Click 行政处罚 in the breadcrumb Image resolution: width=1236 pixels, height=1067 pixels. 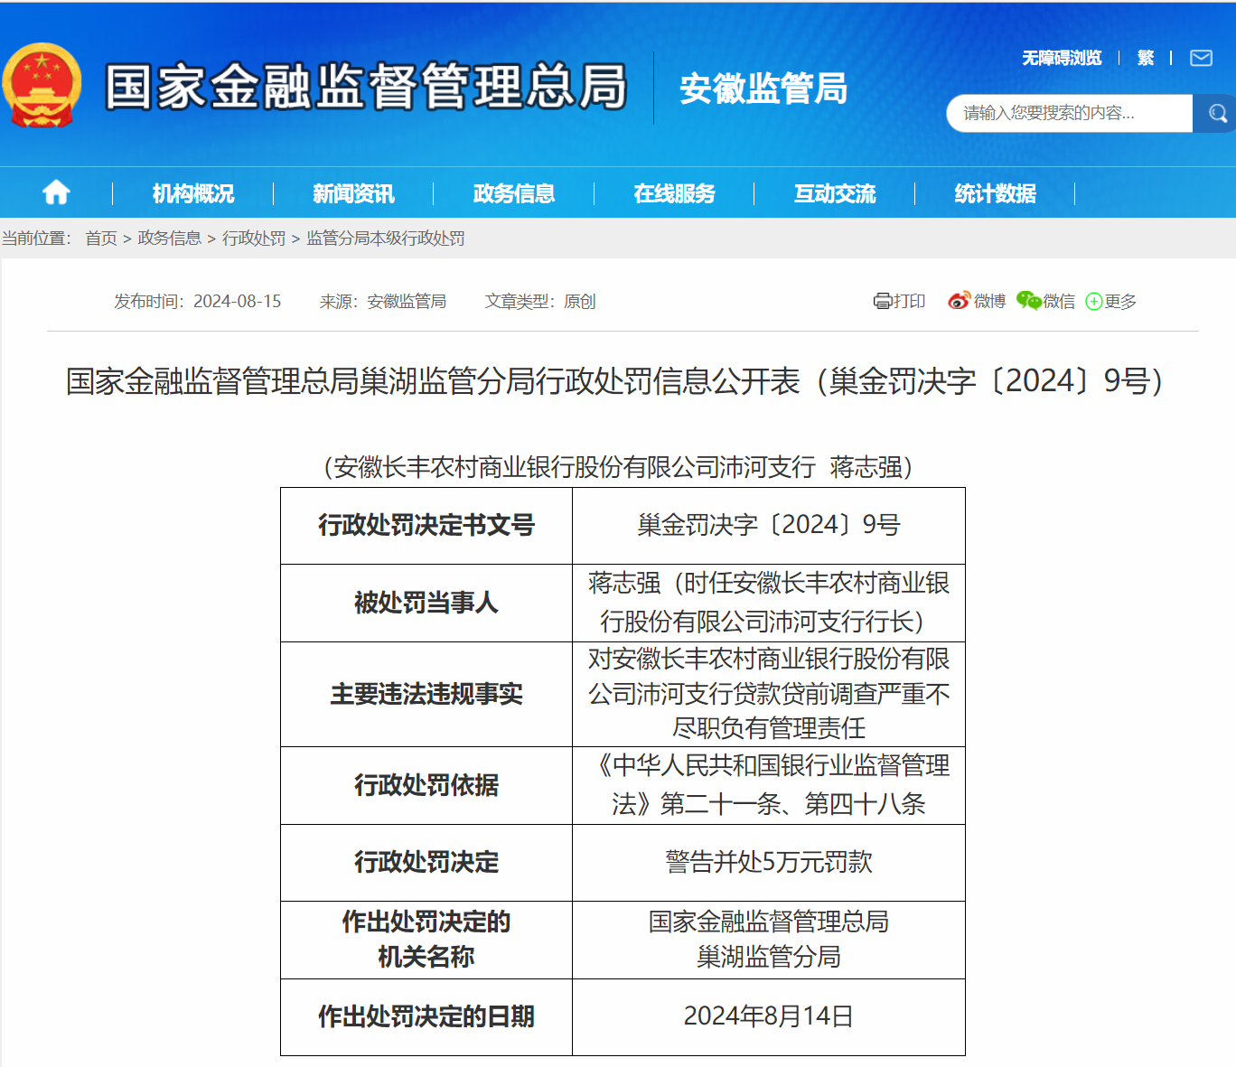pyautogui.click(x=254, y=238)
